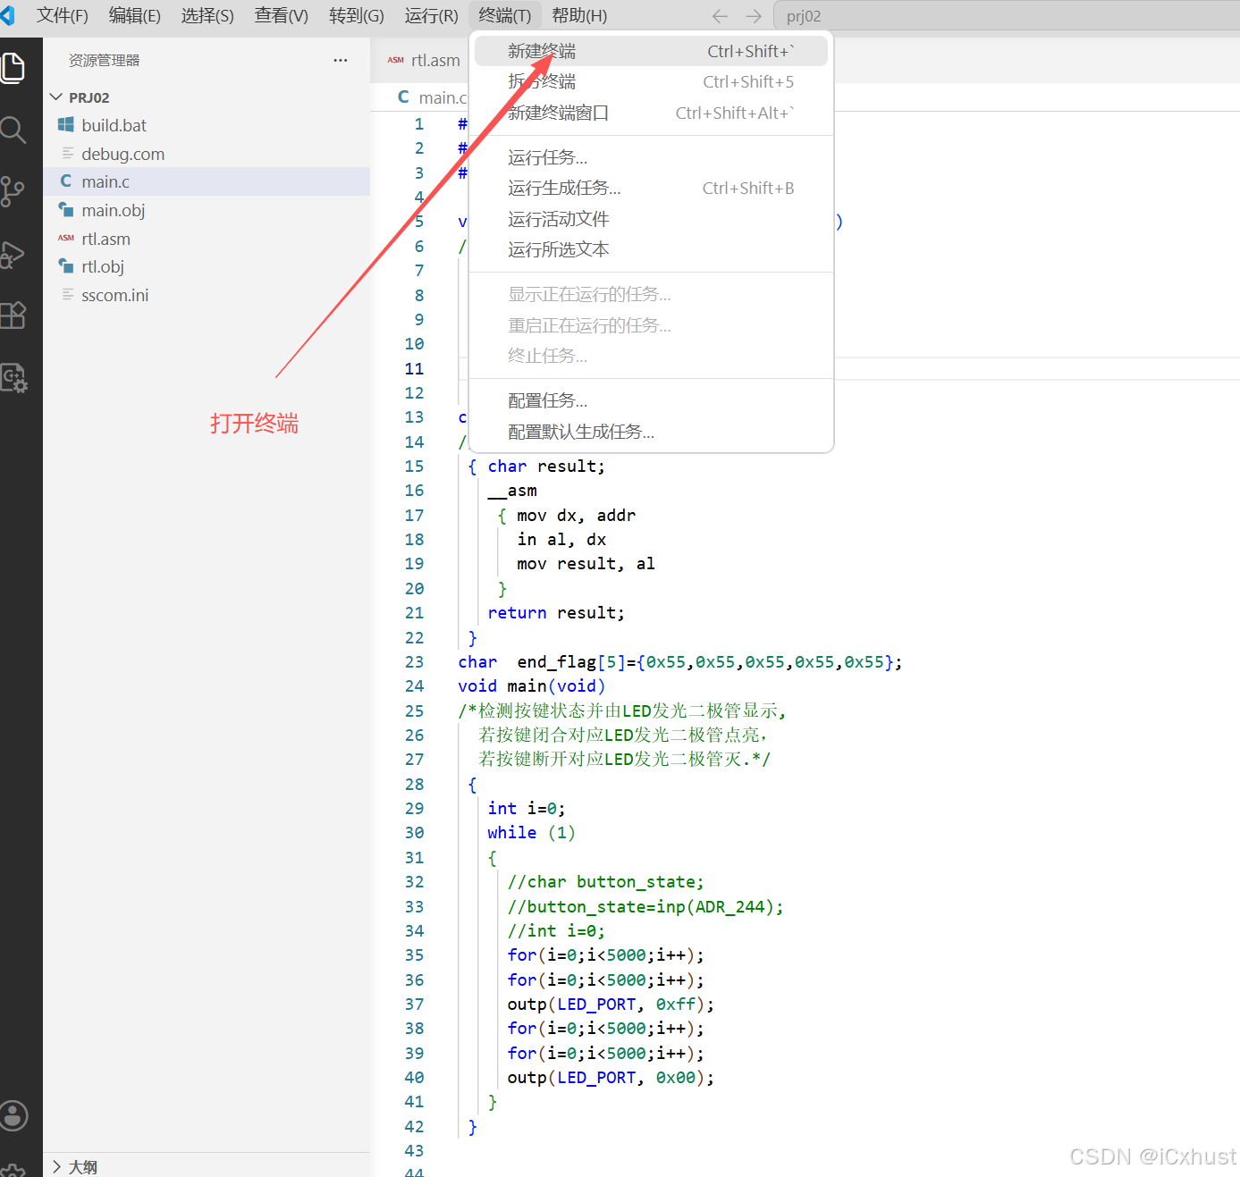The width and height of the screenshot is (1240, 1177).
Task: Open the Run and Debug view icon
Action: point(13,255)
